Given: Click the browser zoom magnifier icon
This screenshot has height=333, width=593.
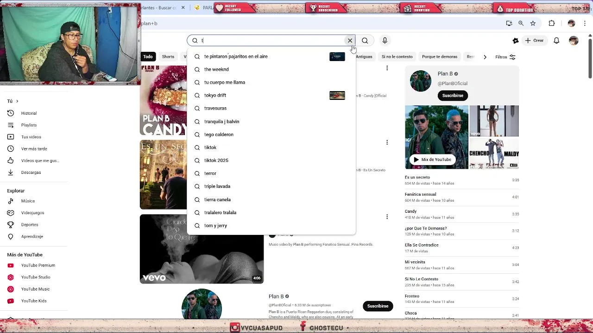Looking at the screenshot, I should [521, 23].
